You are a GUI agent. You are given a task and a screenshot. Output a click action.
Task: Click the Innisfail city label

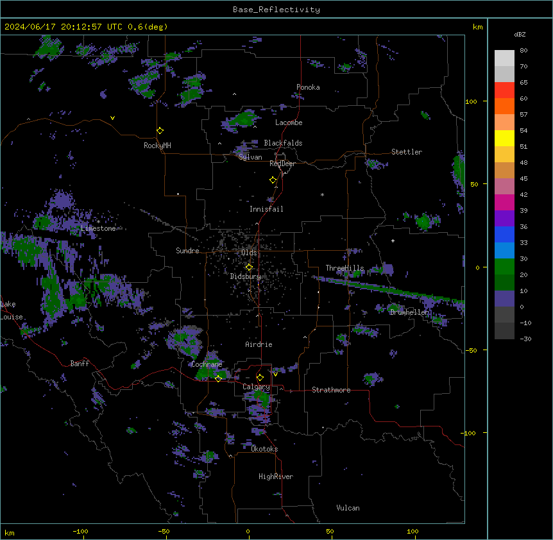coord(266,209)
